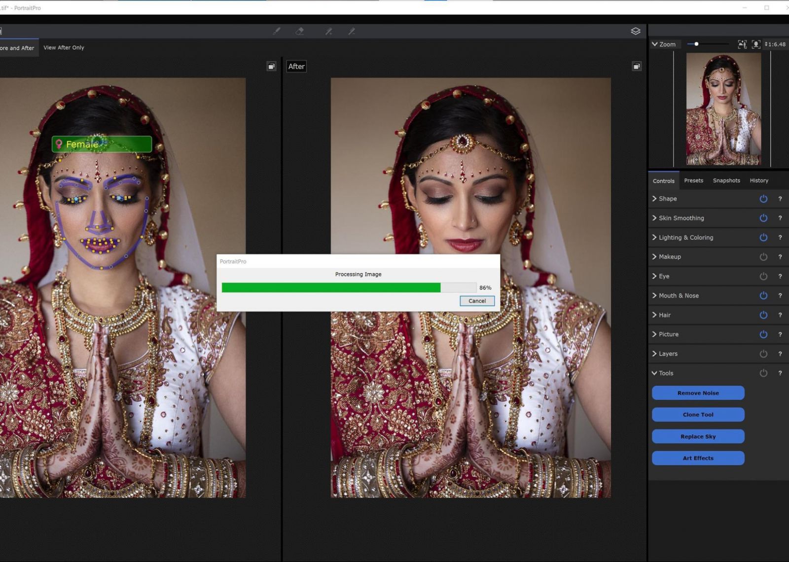Click the fit-image icon beside the zoom slider

coord(742,44)
